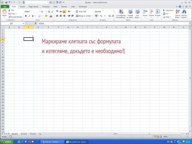The height and width of the screenshot is (144, 192).
Task: Click Comma Style icon
Action: [105, 16]
